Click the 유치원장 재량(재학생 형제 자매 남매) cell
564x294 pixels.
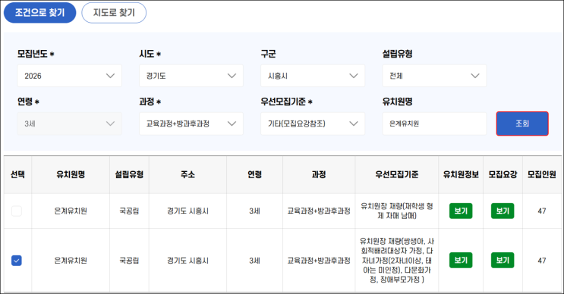click(397, 211)
